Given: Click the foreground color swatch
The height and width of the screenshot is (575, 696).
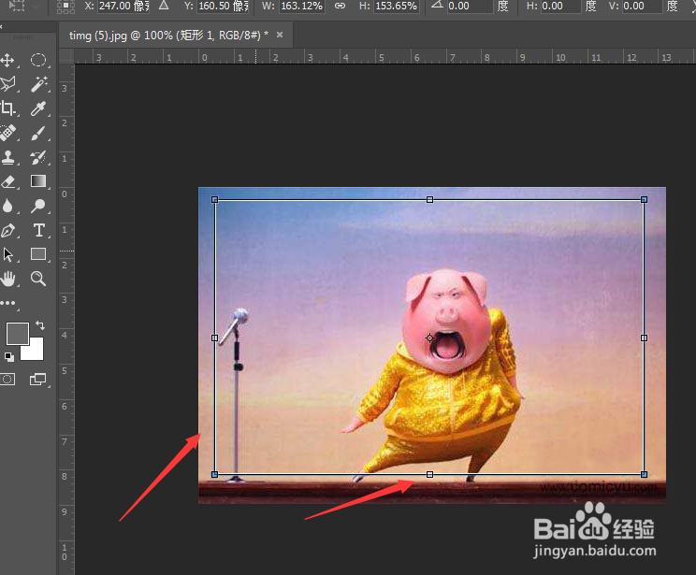Looking at the screenshot, I should [18, 334].
